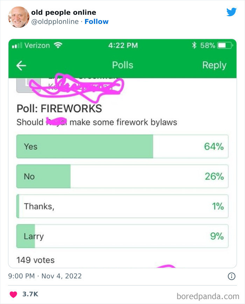Select the Thanks, poll option

pyautogui.click(x=122, y=206)
